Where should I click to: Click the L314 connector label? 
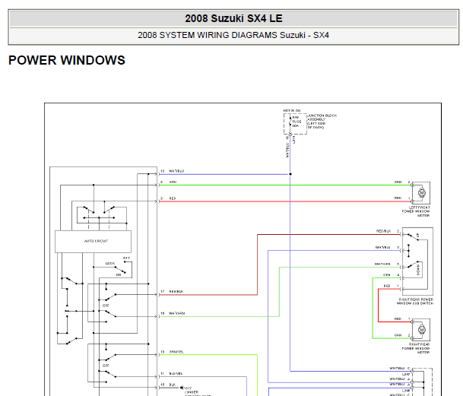pos(293,140)
